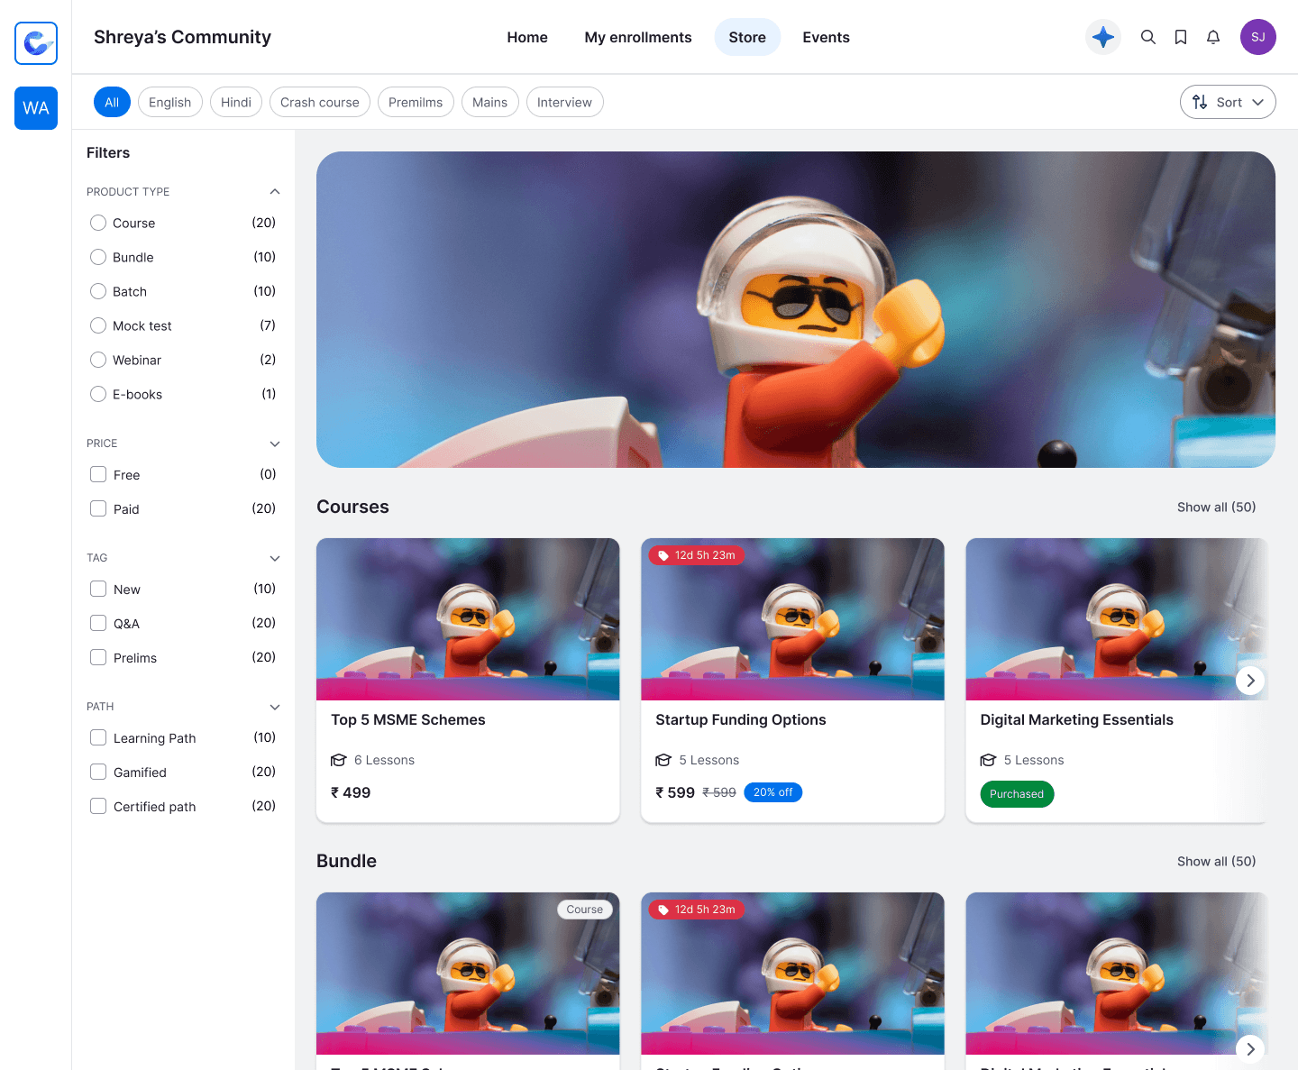
Task: Switch to the Events tab
Action: pos(826,37)
